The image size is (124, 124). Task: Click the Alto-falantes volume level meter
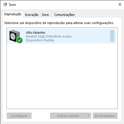(x=112, y=36)
